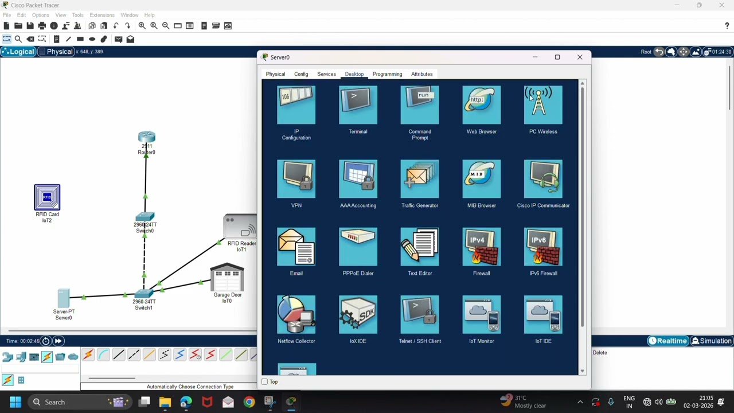
Task: Open the VPN app
Action: pyautogui.click(x=296, y=179)
